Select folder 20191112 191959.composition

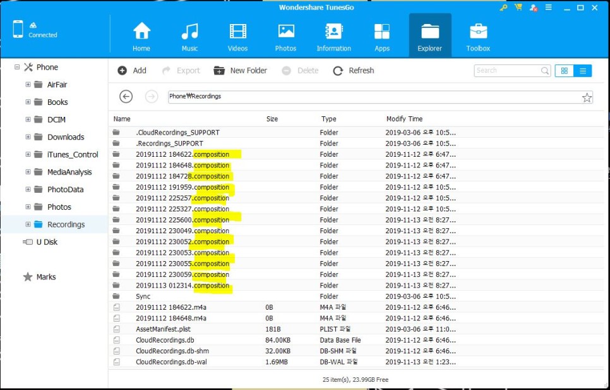pos(356,187)
